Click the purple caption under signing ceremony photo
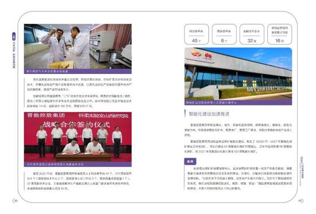This screenshot has width=316, height=214. click(78, 164)
